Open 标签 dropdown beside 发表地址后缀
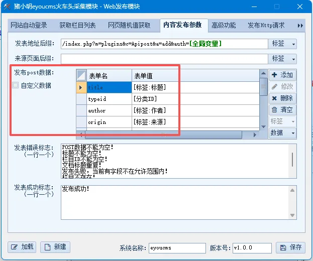Screen dimensions: 313x261 tap(283, 44)
